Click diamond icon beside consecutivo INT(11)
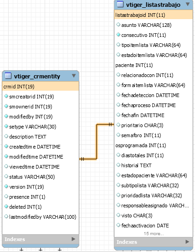Image resolution: width=195 pixels, height=252 pixels. [x=118, y=35]
